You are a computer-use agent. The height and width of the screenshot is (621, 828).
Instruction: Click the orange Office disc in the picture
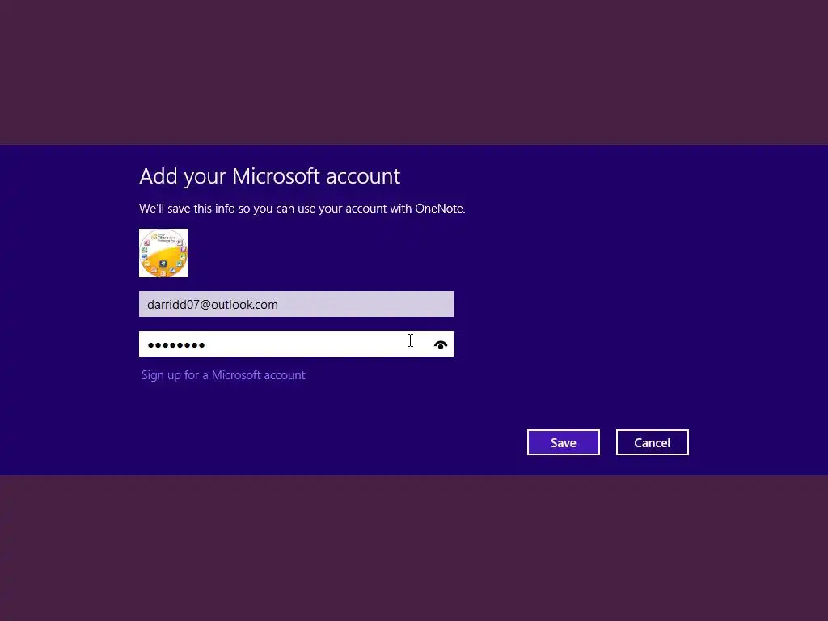(163, 255)
